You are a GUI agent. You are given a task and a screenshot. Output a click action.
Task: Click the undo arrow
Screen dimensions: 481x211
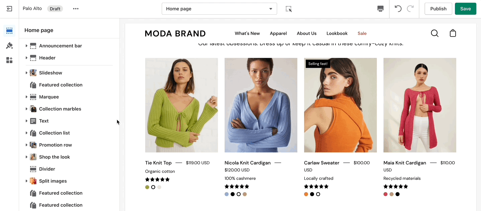(x=398, y=9)
